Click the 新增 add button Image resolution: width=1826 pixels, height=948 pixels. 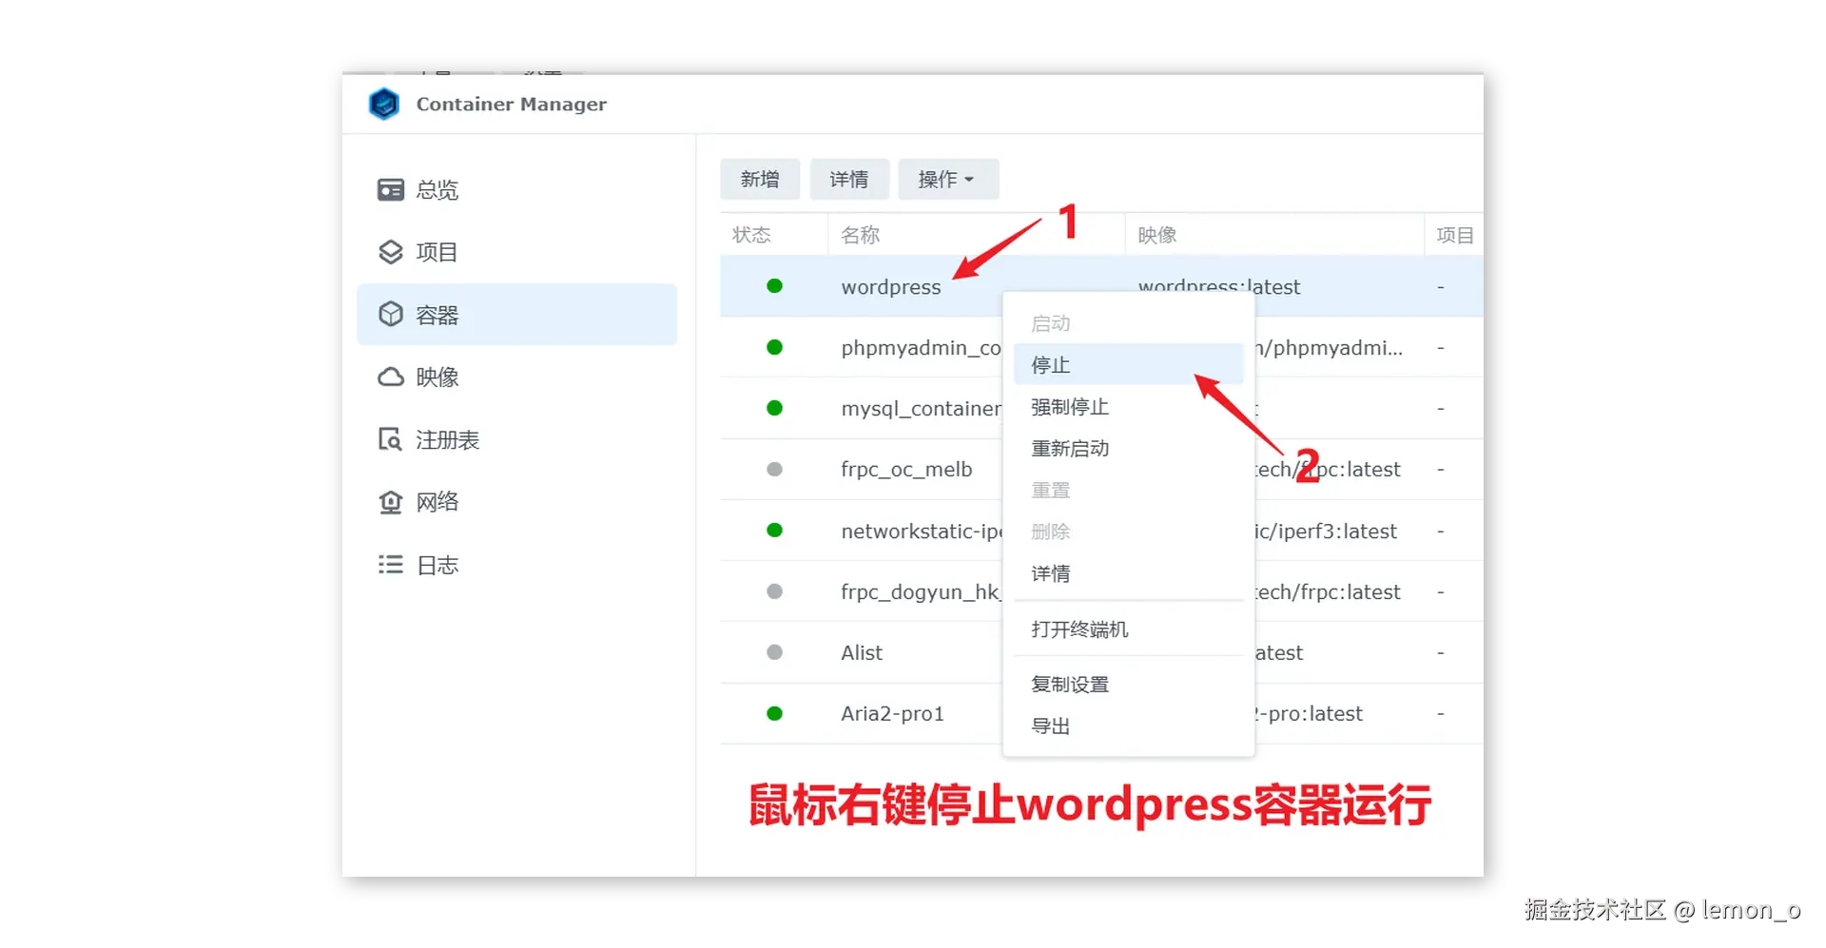coord(760,179)
